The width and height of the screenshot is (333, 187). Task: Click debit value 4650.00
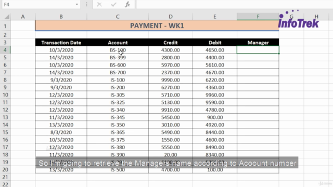tap(215, 50)
